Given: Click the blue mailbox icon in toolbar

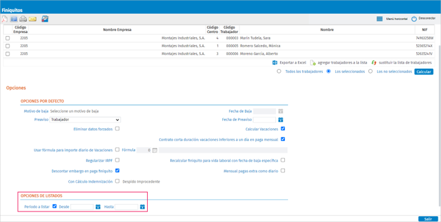Looking at the screenshot, I should point(45,19).
